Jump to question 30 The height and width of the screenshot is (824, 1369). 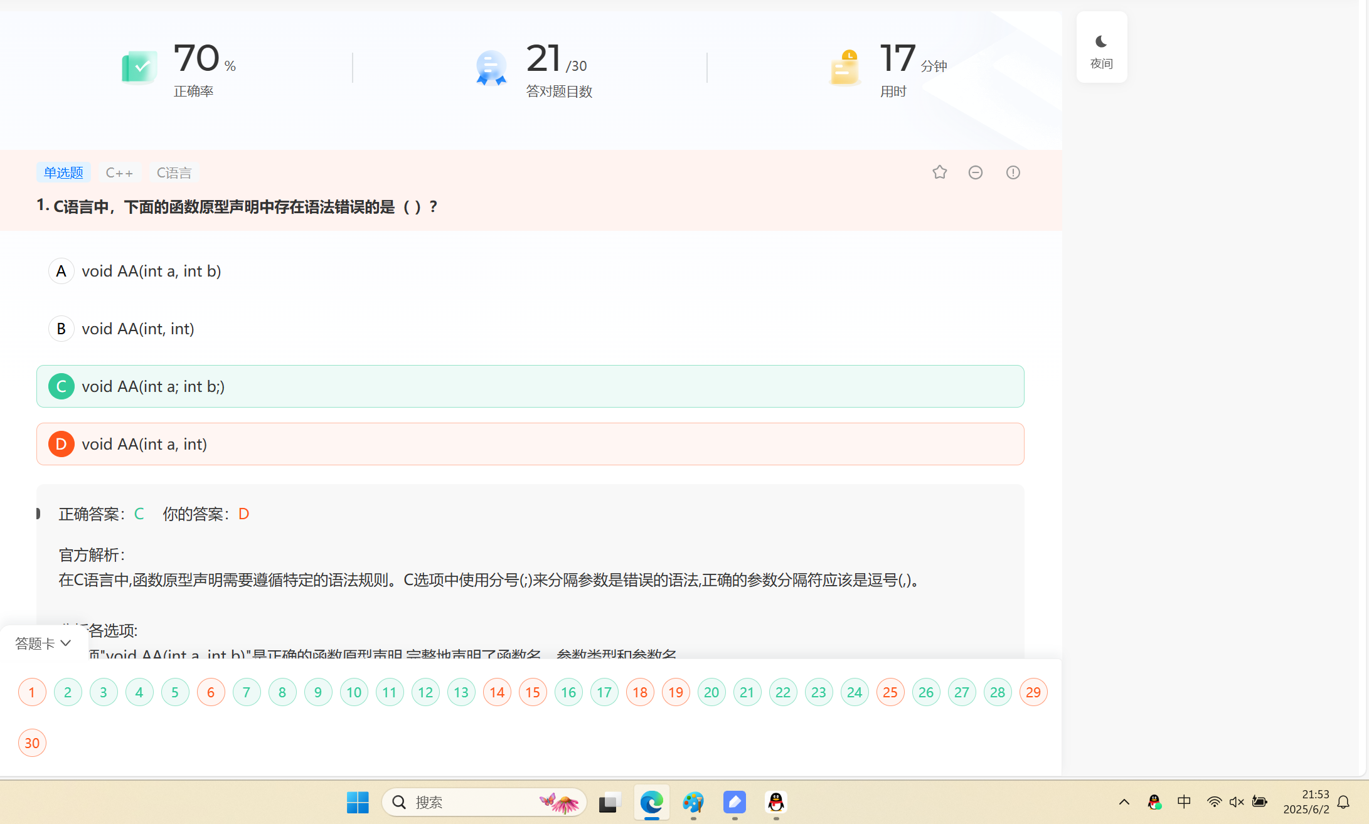32,743
